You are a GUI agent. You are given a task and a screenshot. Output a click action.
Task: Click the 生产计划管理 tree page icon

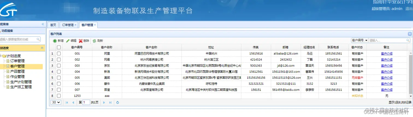(x=8, y=82)
